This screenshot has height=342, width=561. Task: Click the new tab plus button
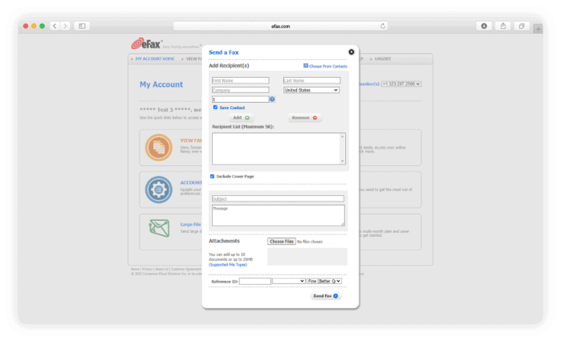click(x=538, y=29)
